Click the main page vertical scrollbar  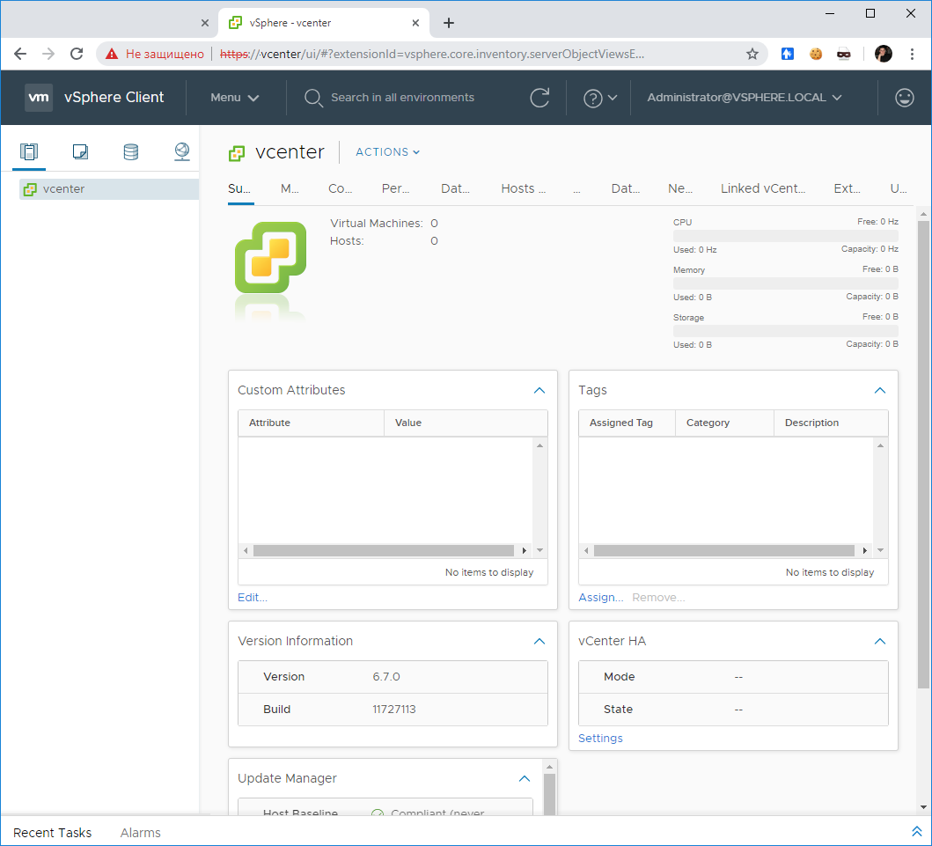pyautogui.click(x=923, y=455)
